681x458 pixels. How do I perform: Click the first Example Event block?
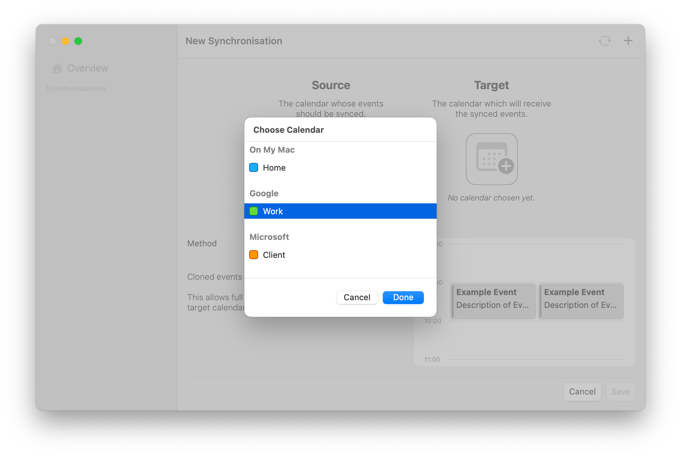pos(493,301)
